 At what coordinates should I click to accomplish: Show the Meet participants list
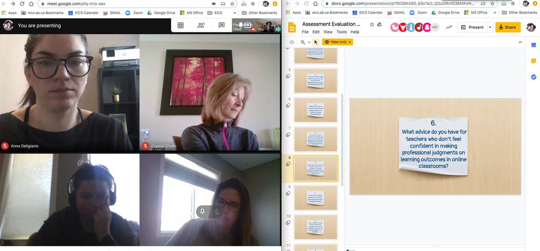click(201, 26)
